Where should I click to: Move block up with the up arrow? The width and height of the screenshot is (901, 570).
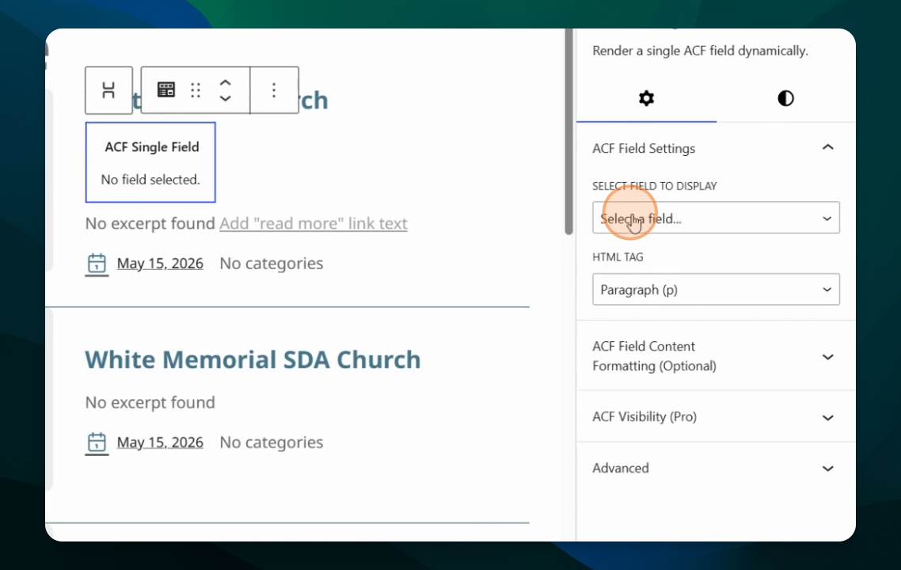tap(225, 83)
